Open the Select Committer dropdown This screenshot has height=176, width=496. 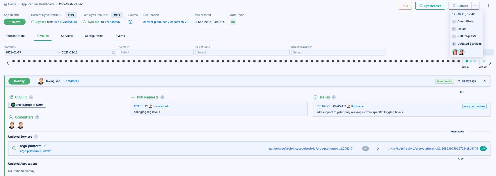[338, 53]
